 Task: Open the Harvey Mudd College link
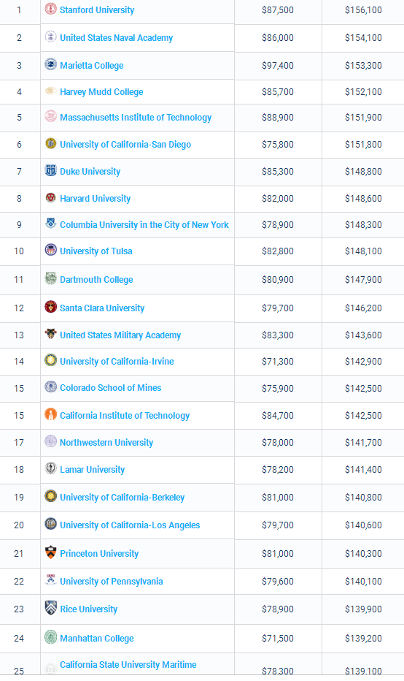coord(101,92)
